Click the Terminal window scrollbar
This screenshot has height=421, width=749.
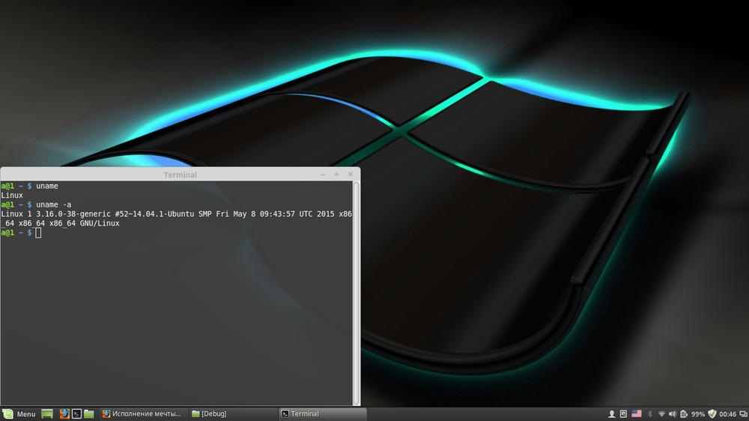pyautogui.click(x=357, y=292)
